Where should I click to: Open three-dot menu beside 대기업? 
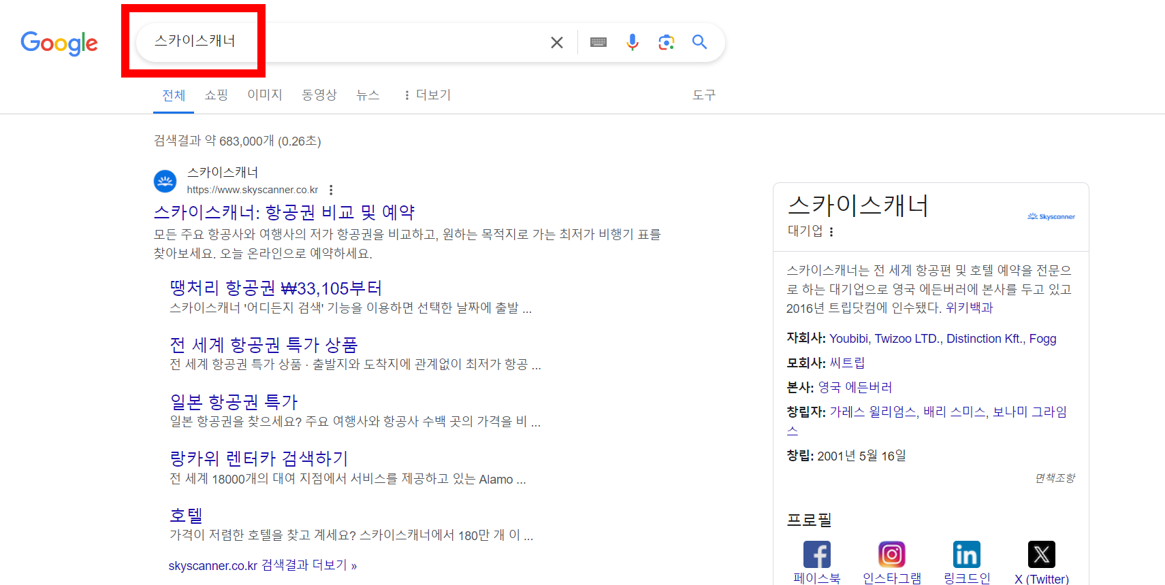[831, 232]
